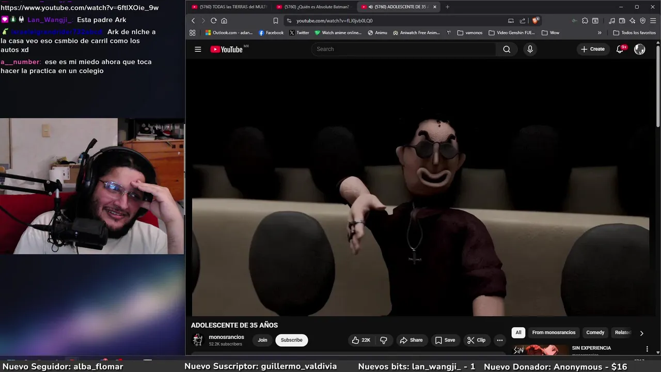Open the Facebook bookmark
The image size is (661, 372).
(271, 33)
